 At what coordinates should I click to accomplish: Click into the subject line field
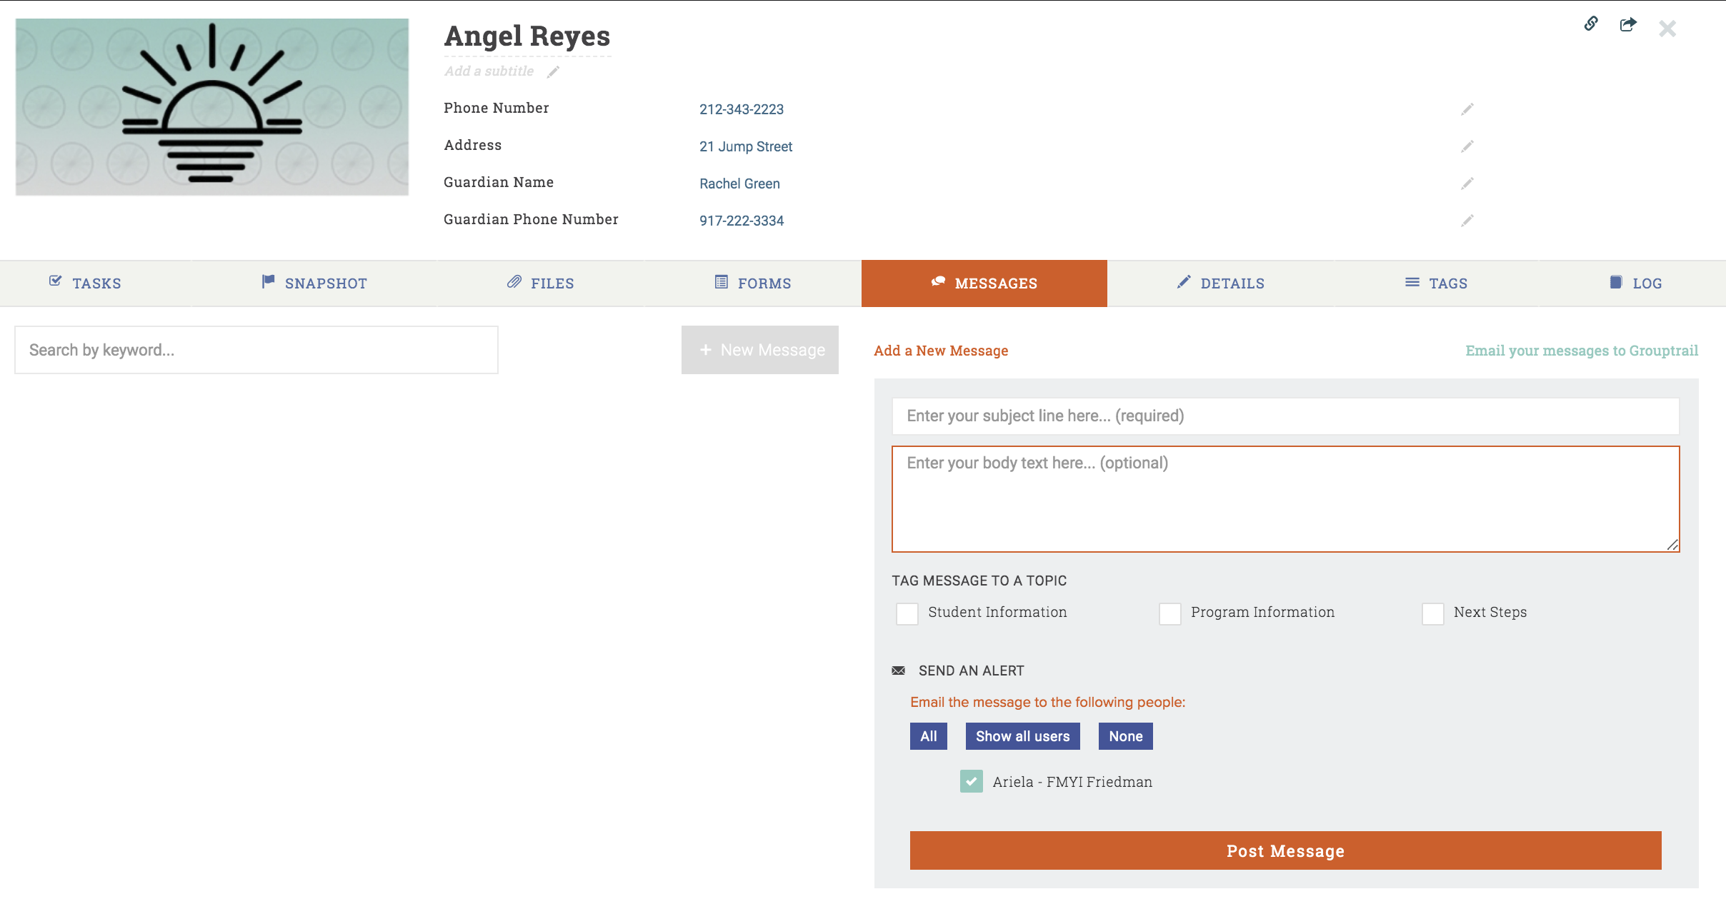(x=1285, y=416)
